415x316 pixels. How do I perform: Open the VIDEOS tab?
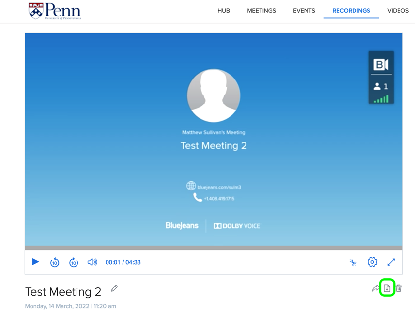point(398,11)
